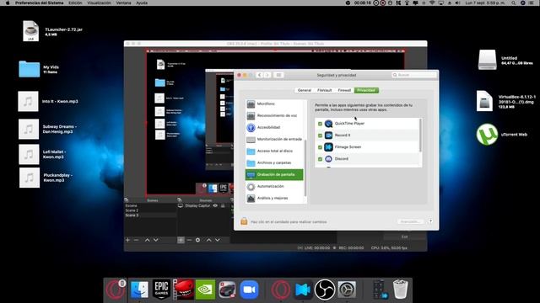The height and width of the screenshot is (303, 540).
Task: Open Zoom from the Dock
Action: (249, 290)
